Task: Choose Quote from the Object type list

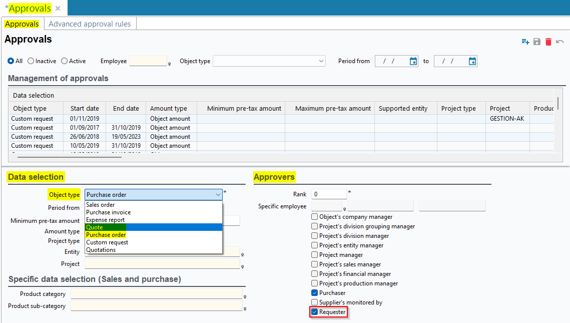Action: coord(95,227)
